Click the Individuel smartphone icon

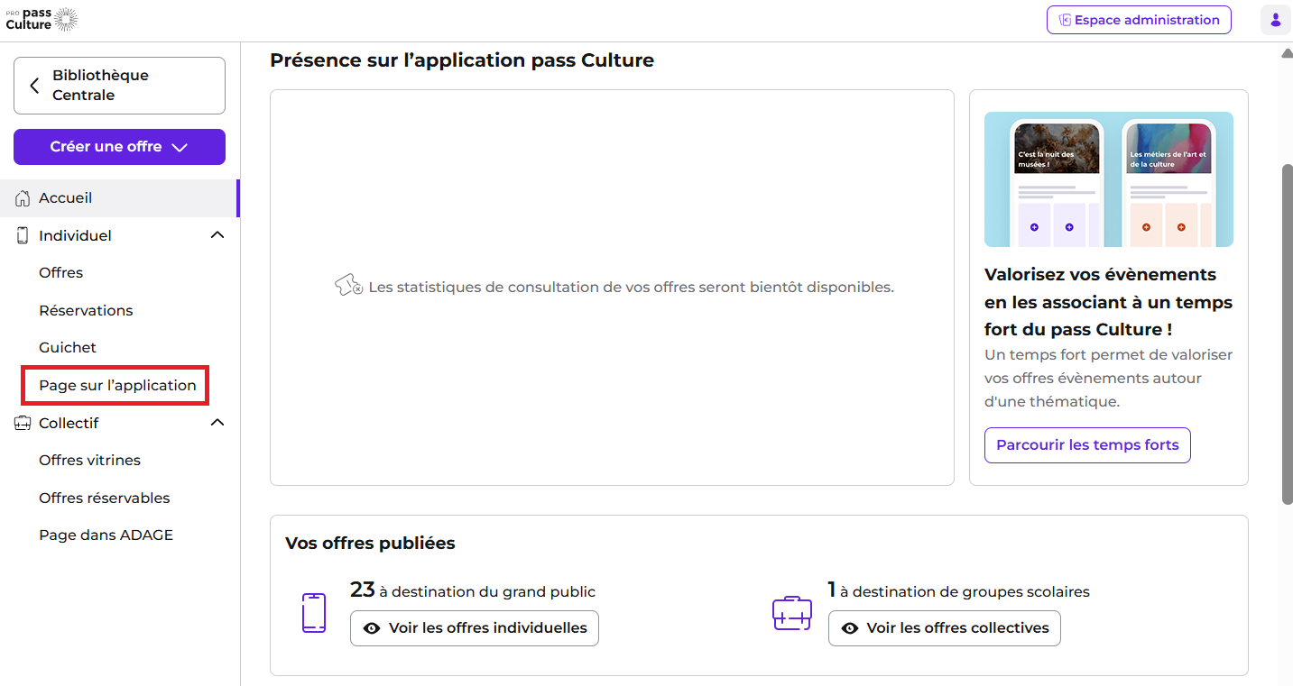click(23, 235)
